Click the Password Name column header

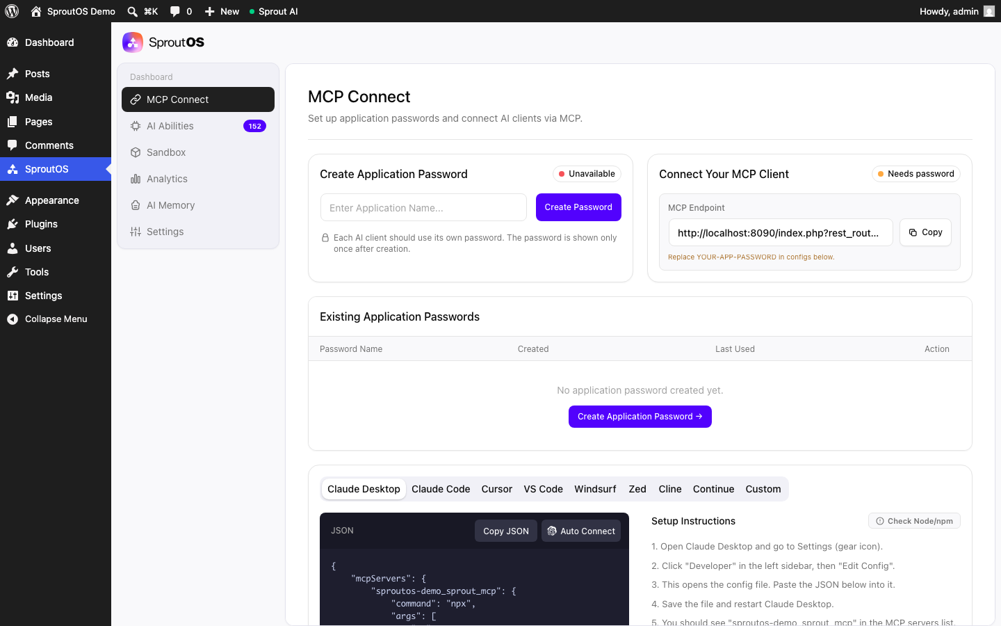351,349
